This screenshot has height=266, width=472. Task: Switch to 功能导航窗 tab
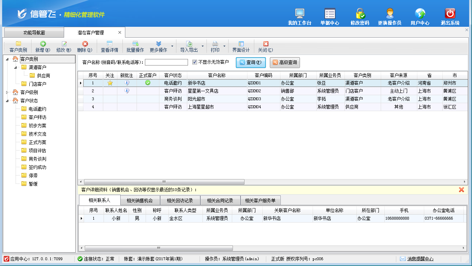click(34, 33)
